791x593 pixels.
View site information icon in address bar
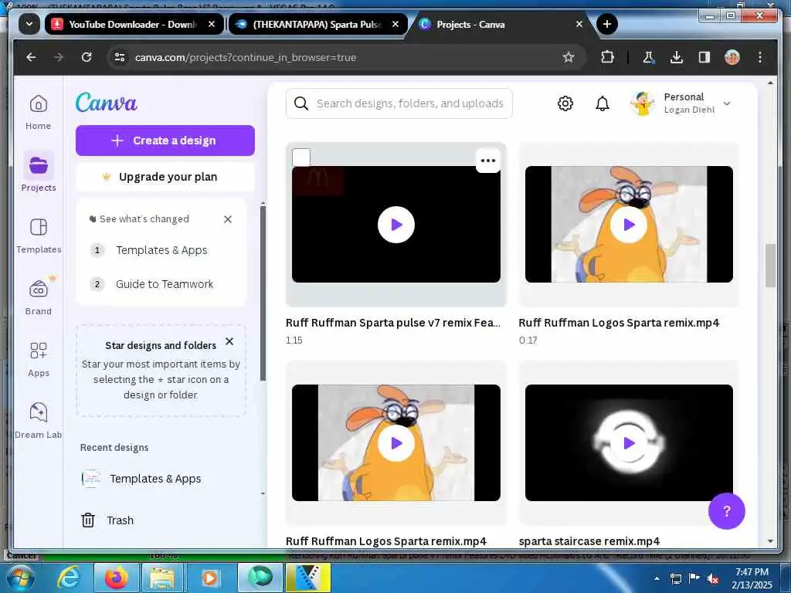(x=120, y=57)
